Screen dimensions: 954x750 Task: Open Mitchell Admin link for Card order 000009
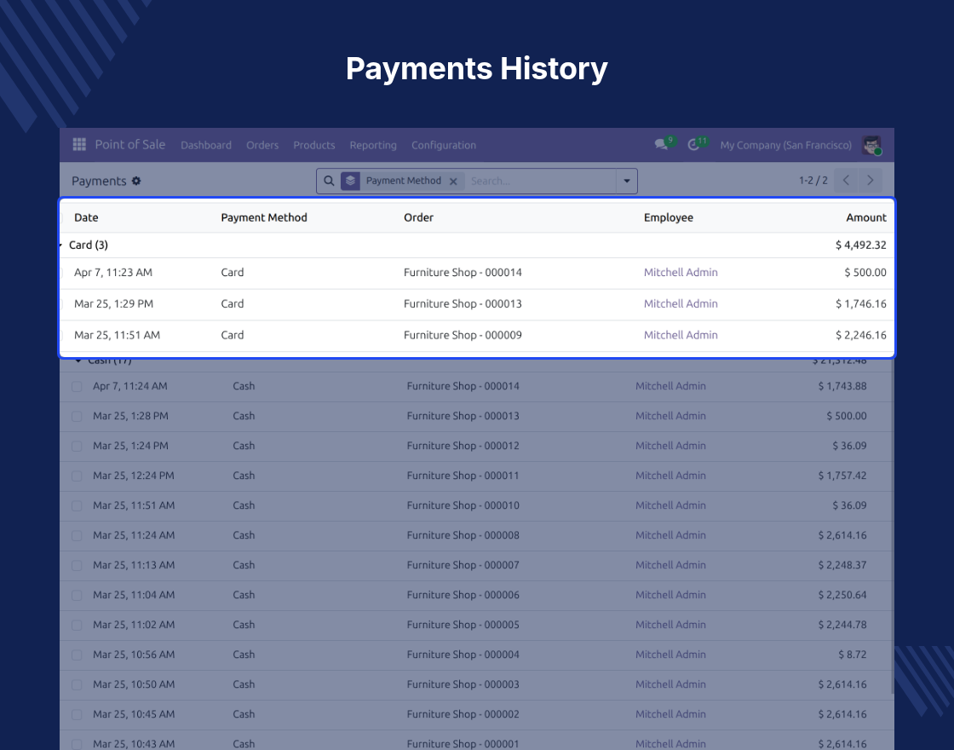(681, 335)
